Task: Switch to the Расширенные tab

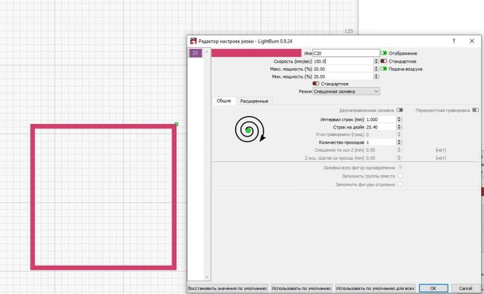Action: 255,101
